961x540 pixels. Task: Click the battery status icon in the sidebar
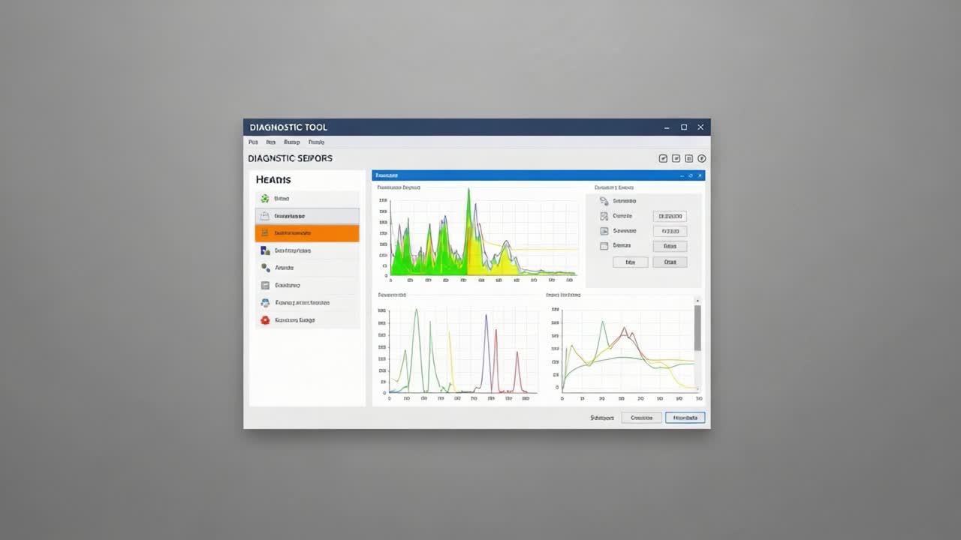[x=264, y=215]
